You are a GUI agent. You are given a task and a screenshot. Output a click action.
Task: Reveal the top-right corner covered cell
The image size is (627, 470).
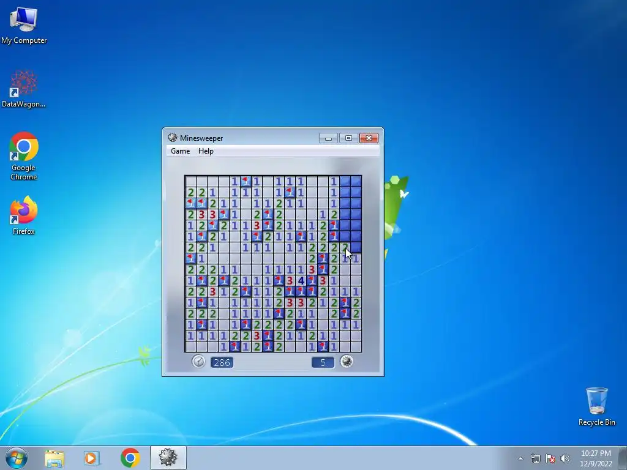356,181
